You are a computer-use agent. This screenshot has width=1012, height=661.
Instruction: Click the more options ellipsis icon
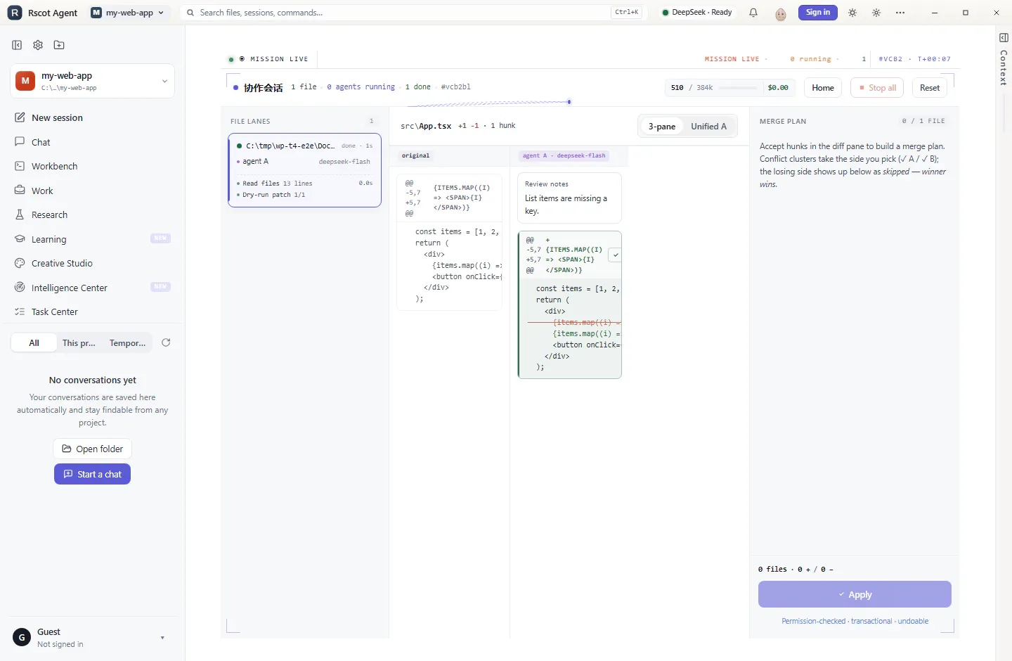point(900,13)
